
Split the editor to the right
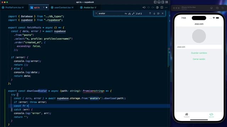(162, 7)
